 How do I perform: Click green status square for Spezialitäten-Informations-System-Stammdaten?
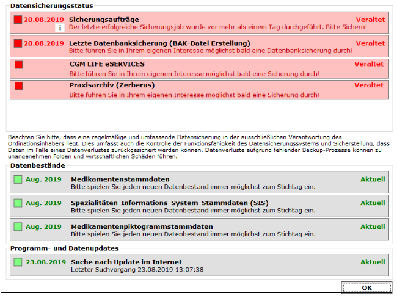click(x=18, y=203)
